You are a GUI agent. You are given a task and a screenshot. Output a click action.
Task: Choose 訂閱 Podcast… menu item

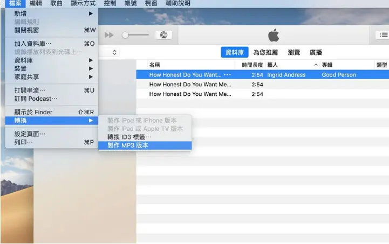pyautogui.click(x=52, y=99)
